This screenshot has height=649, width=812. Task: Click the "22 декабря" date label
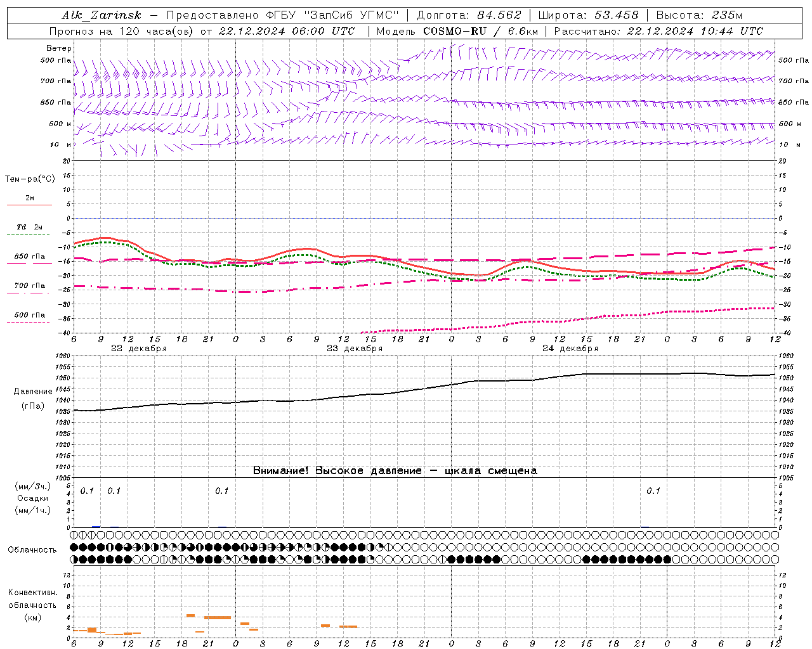[x=138, y=349]
